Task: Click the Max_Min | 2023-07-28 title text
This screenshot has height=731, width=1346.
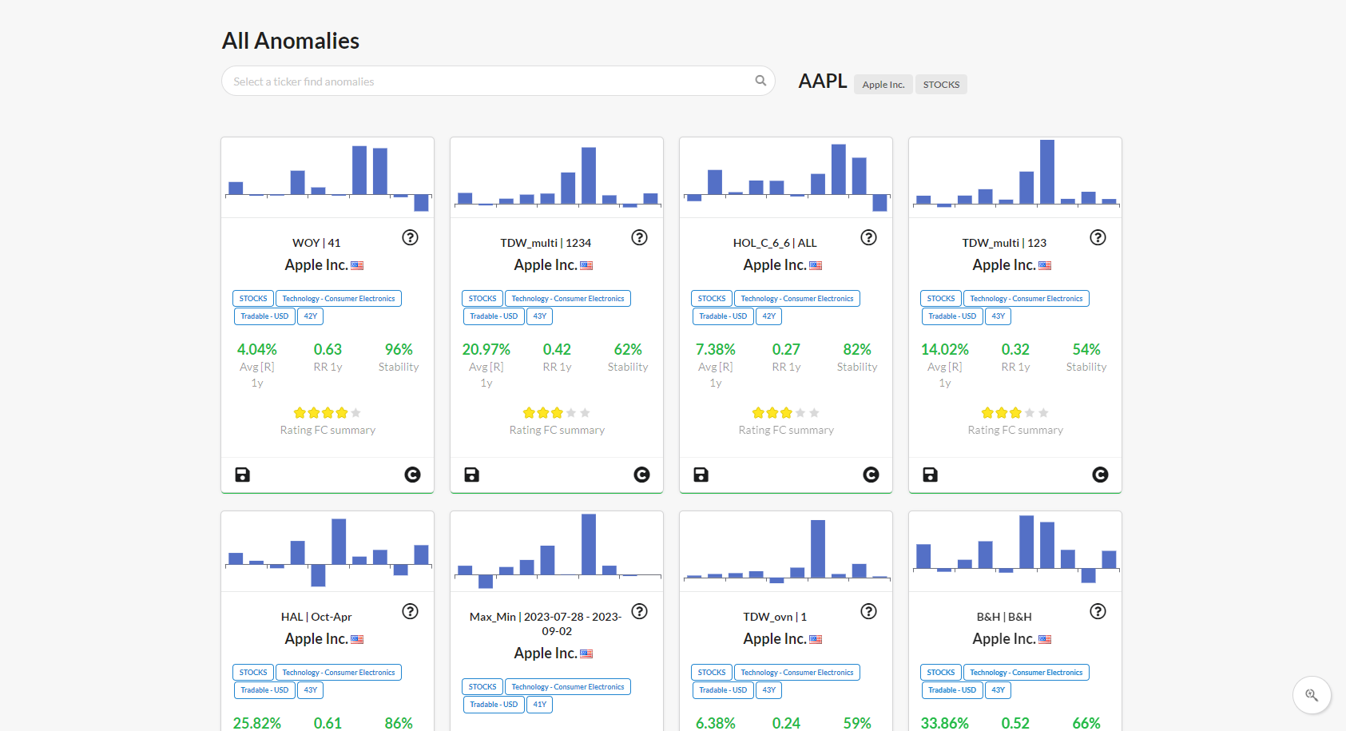Action: pos(546,624)
